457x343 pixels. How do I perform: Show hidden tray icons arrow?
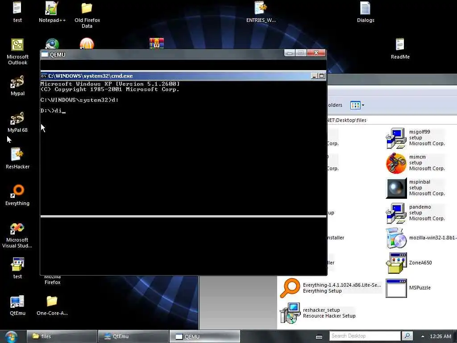click(423, 336)
